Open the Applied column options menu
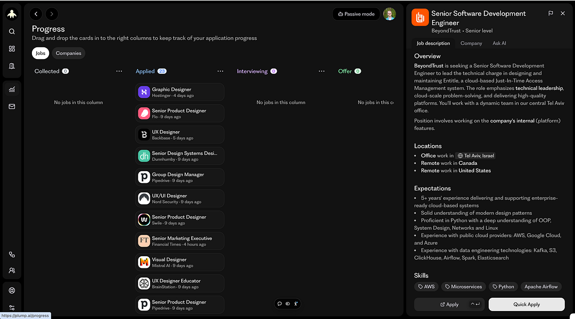575x319 pixels. tap(220, 71)
